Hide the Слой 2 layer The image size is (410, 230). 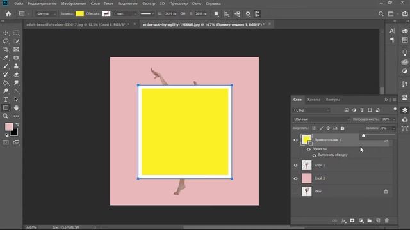[x=295, y=178]
